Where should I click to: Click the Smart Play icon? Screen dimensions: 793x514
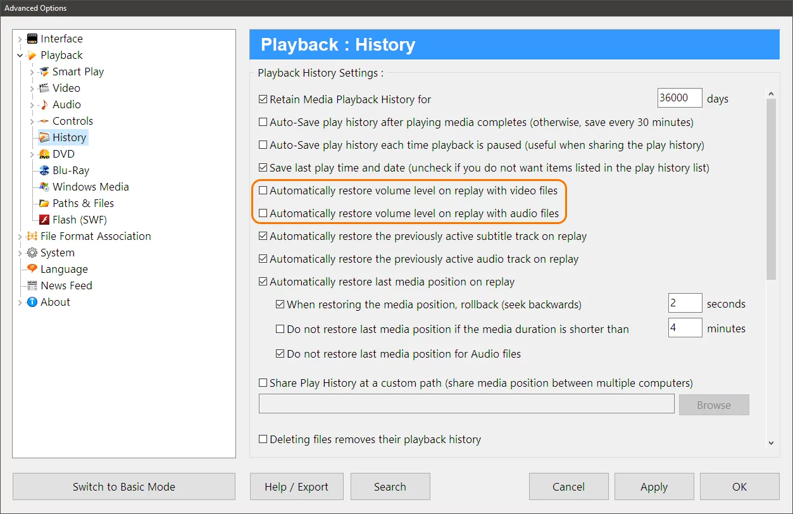(x=44, y=72)
